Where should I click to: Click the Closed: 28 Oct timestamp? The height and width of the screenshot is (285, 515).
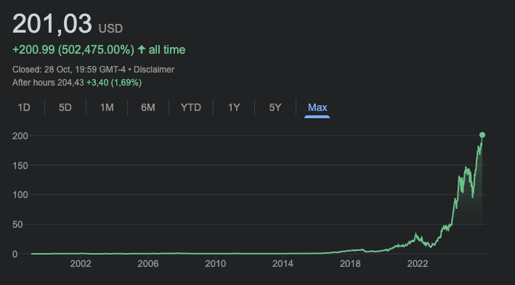(x=69, y=70)
